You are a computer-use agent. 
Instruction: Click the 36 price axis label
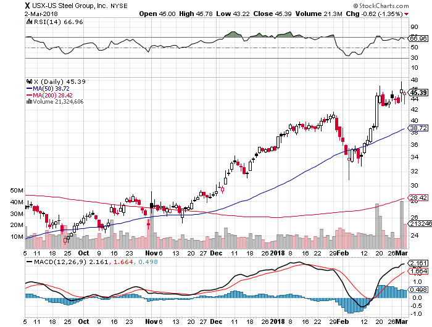coord(414,145)
